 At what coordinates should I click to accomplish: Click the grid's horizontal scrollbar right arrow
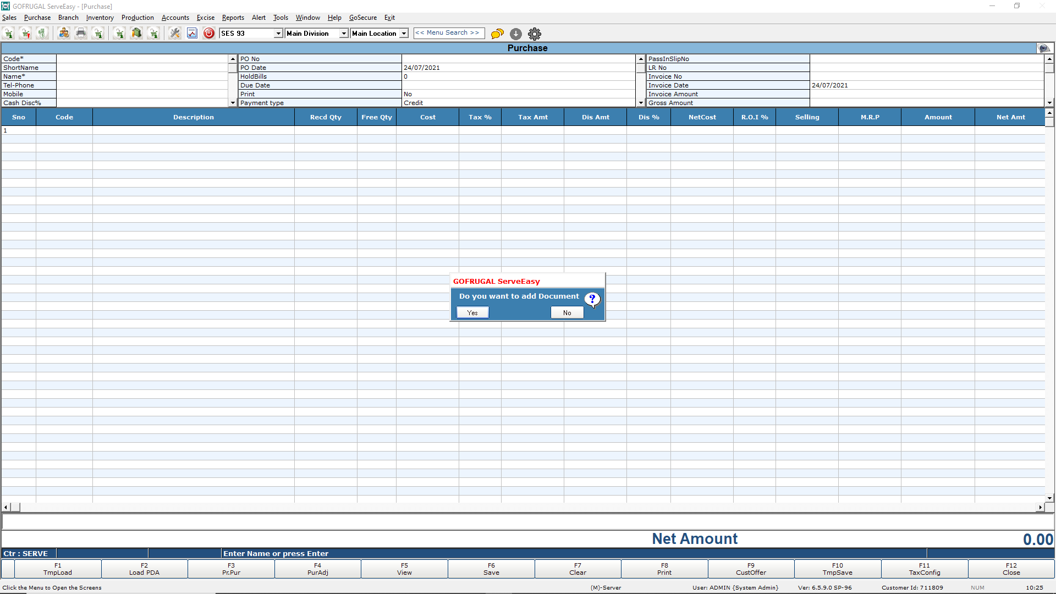[1040, 507]
